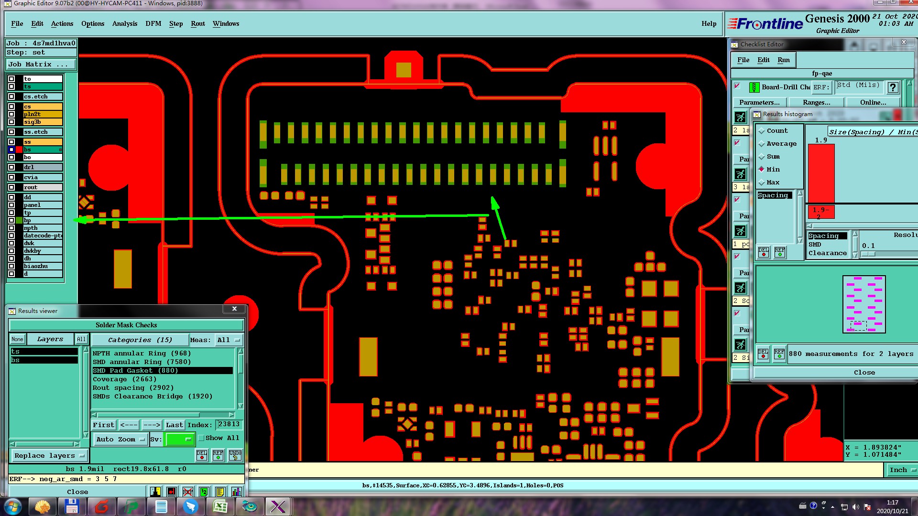Toggle visibility checkbox for layer bs
The width and height of the screenshot is (918, 516).
(x=11, y=150)
